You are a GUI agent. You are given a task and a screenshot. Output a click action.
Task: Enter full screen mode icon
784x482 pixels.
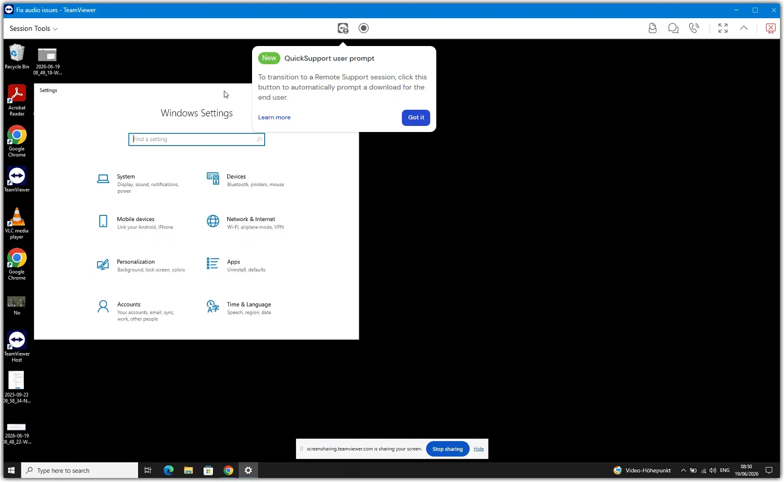tap(723, 28)
